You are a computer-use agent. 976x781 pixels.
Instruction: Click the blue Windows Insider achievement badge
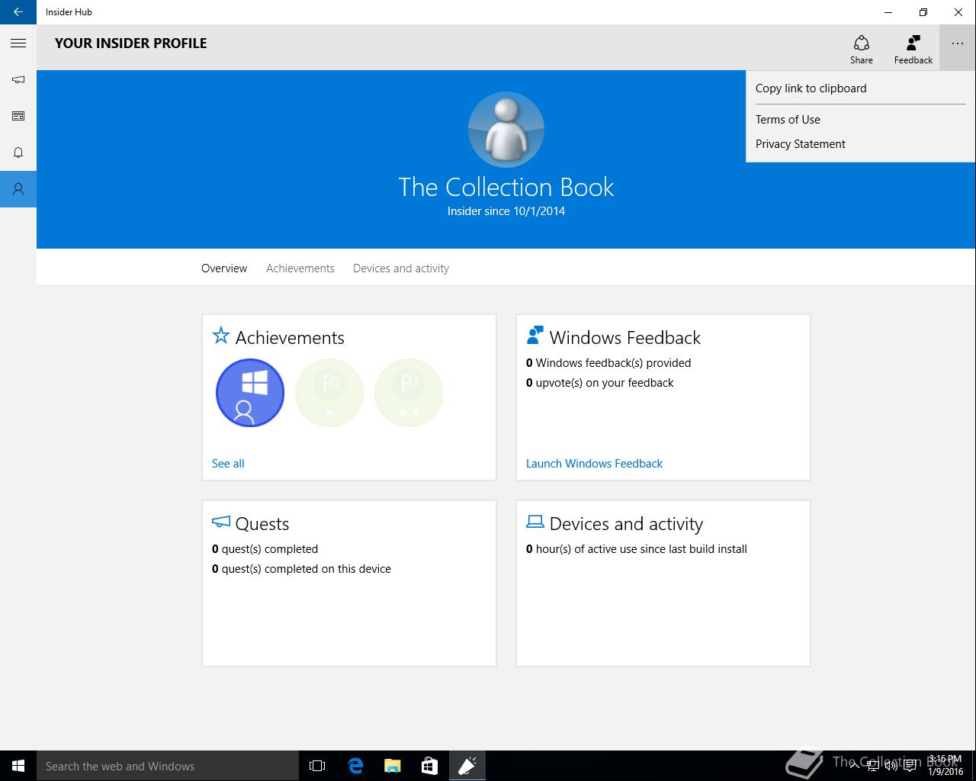click(250, 393)
